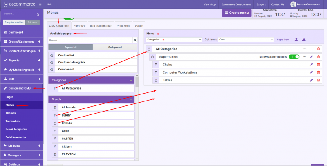Click the upload icon next to Copy from
The image size is (327, 166).
coord(296,40)
